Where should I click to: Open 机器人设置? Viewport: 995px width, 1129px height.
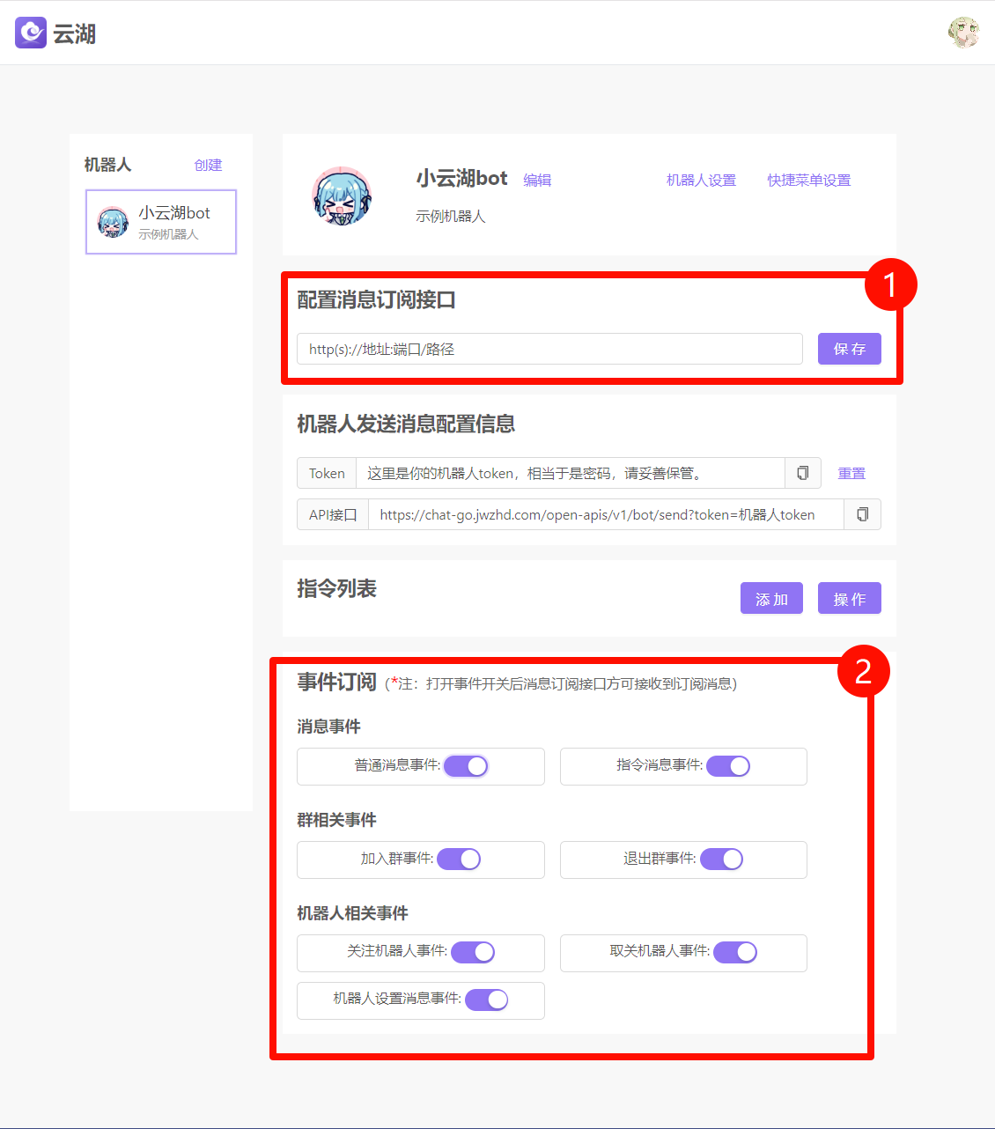tap(700, 180)
